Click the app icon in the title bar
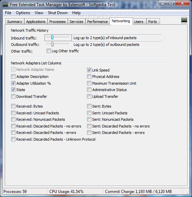The image size is (192, 197). [5, 5]
